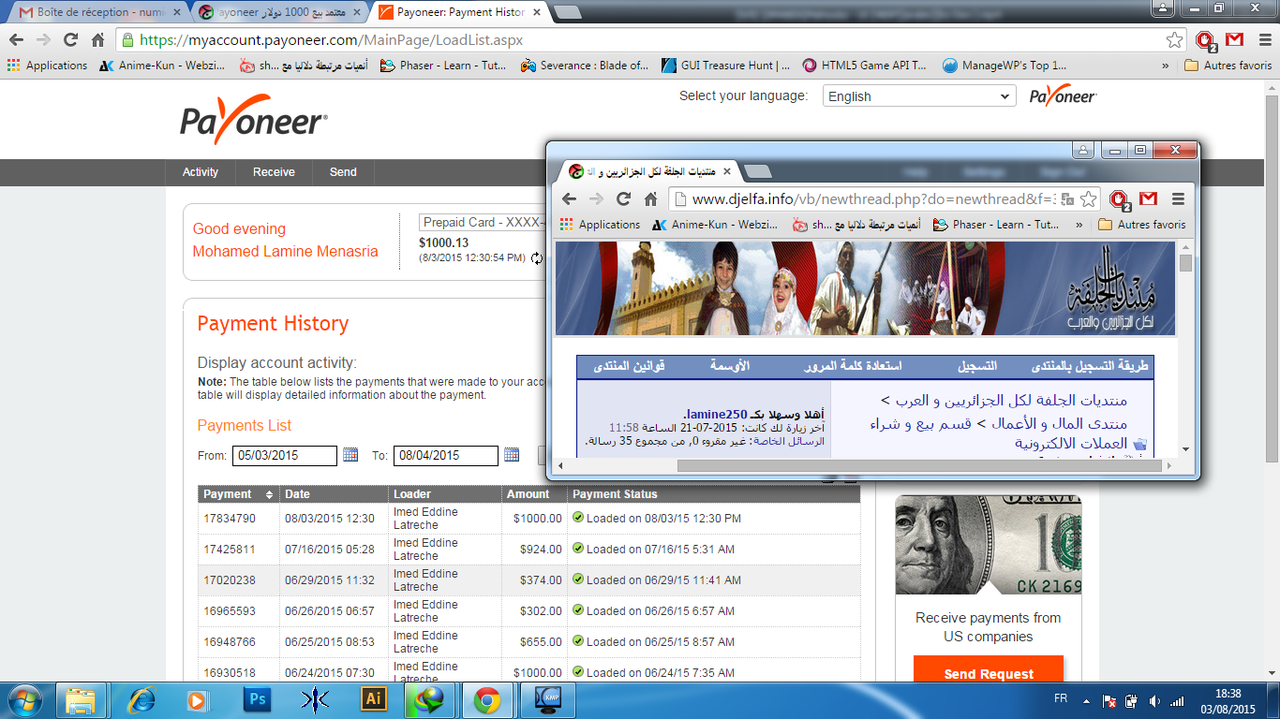The height and width of the screenshot is (719, 1280).
Task: Open the red blocker extension in the main Chrome toolbar
Action: 1206,40
